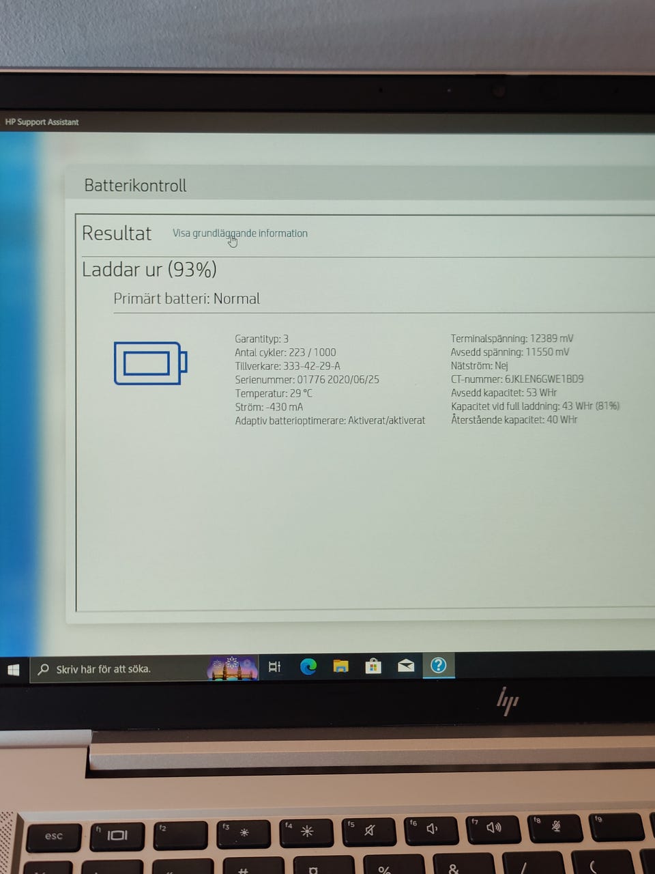
Task: Select Terminalspänning: 12389 mV
Action: point(512,339)
